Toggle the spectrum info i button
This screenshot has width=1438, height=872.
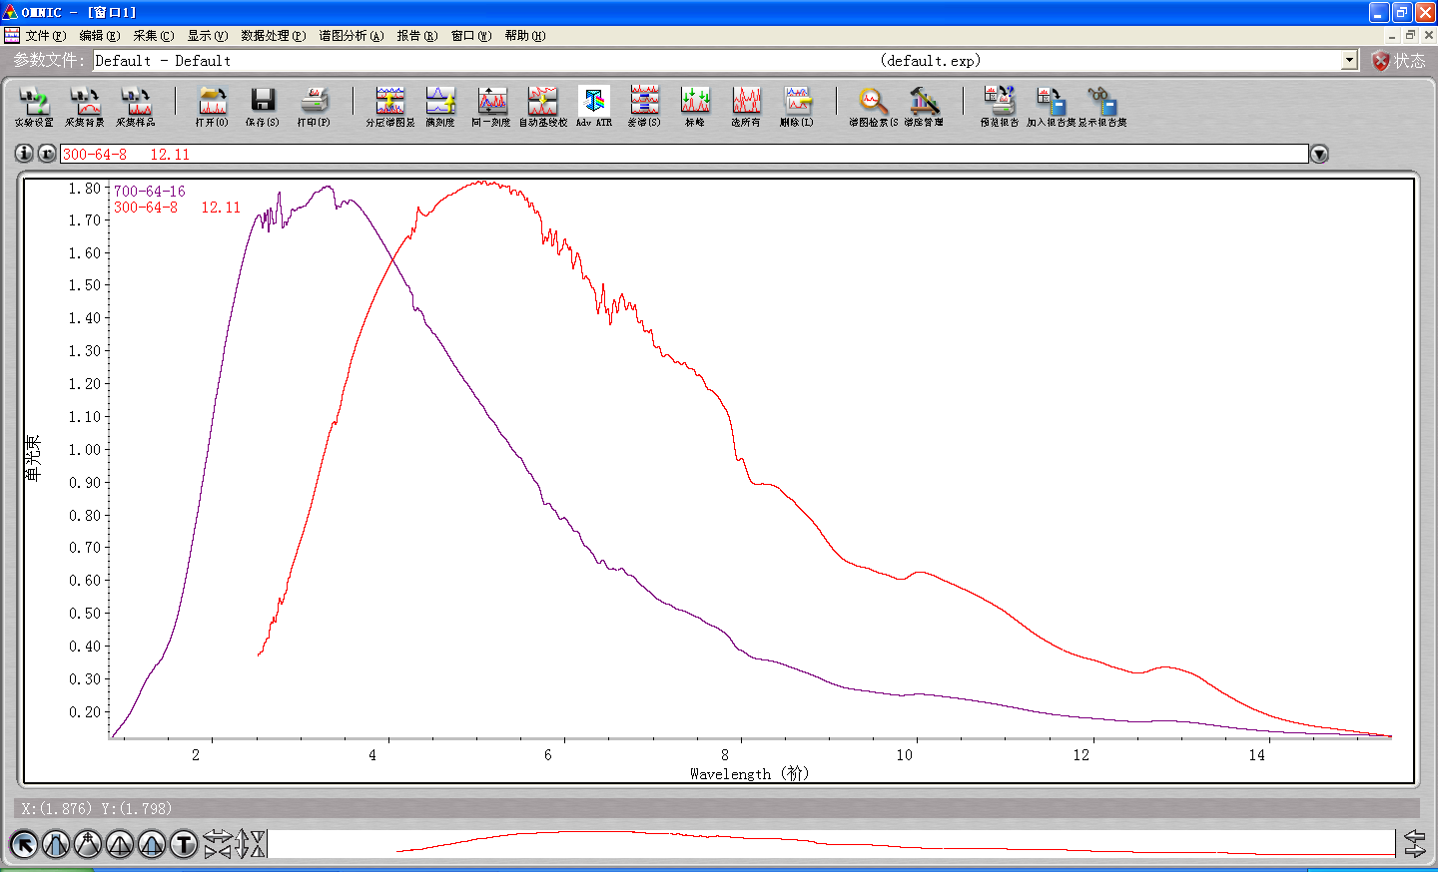pos(24,154)
